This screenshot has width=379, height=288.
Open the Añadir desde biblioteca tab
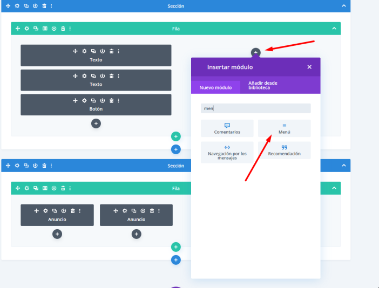click(x=262, y=85)
